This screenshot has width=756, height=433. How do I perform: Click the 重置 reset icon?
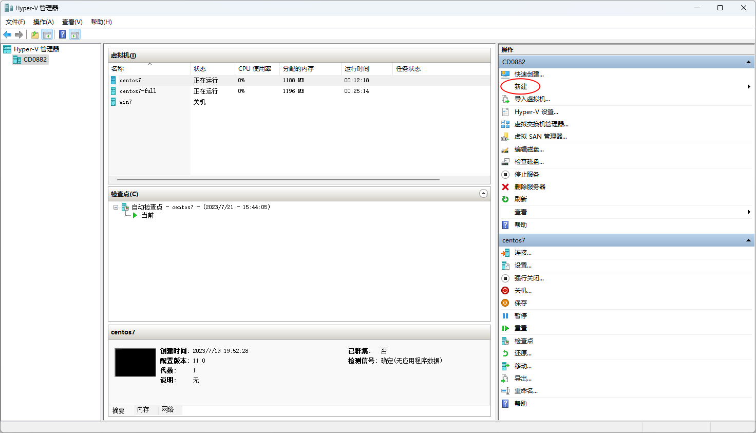tap(505, 328)
